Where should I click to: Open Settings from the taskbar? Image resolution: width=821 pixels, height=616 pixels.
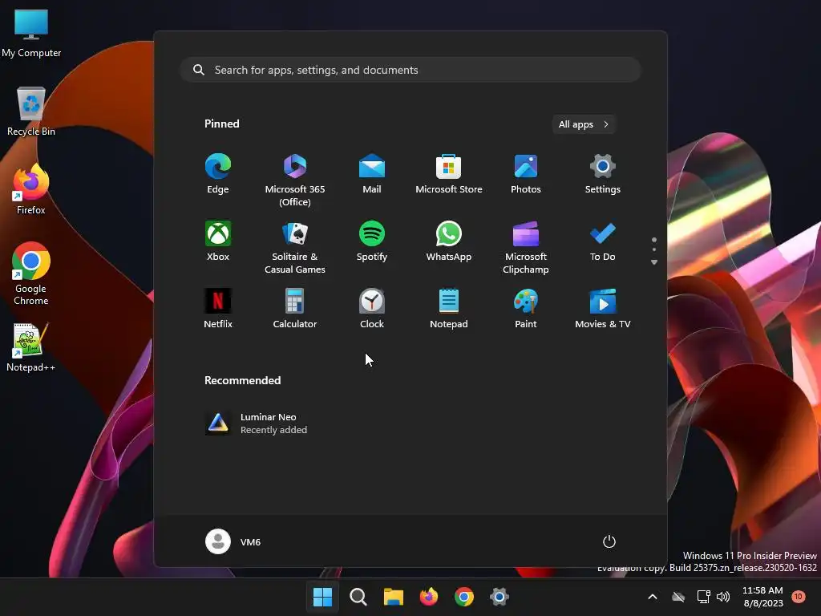click(x=499, y=597)
